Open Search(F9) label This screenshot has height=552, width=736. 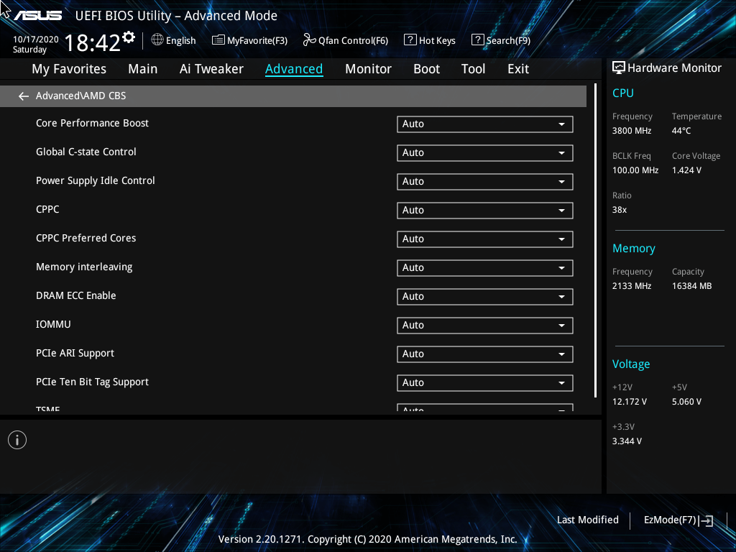click(x=508, y=40)
